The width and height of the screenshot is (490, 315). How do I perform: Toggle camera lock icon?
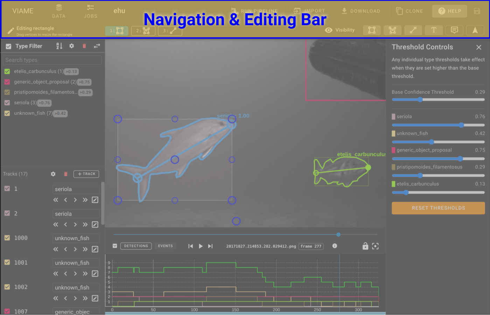[365, 246]
